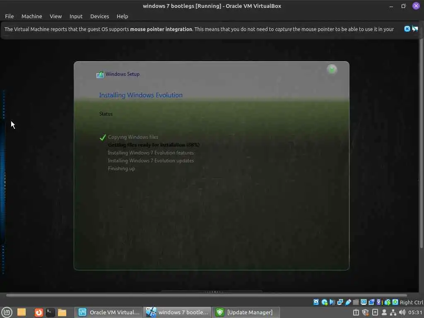The image size is (424, 318).
Task: Maximize the VirtualBox VM window
Action: [403, 6]
